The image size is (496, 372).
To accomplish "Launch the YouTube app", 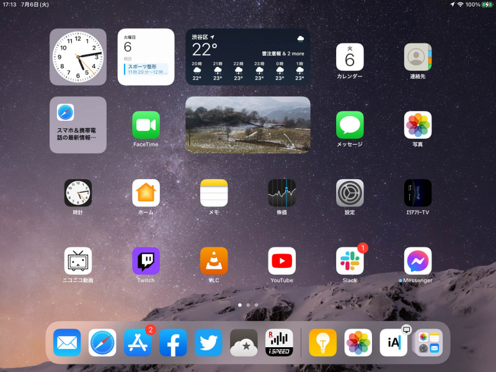I will coord(282,261).
